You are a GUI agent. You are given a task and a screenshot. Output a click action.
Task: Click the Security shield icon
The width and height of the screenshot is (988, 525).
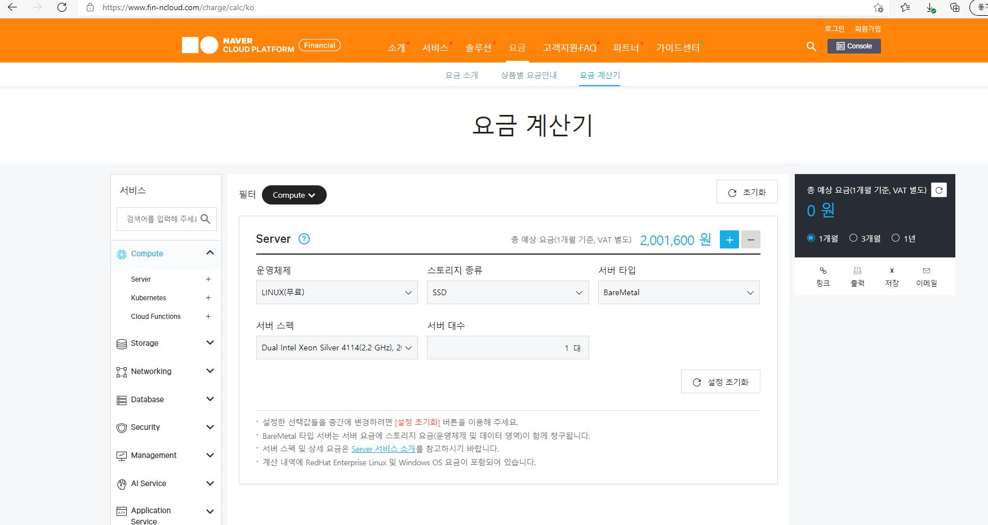click(122, 428)
